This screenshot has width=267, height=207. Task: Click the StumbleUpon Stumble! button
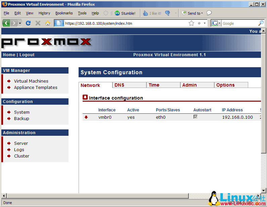tap(125, 13)
